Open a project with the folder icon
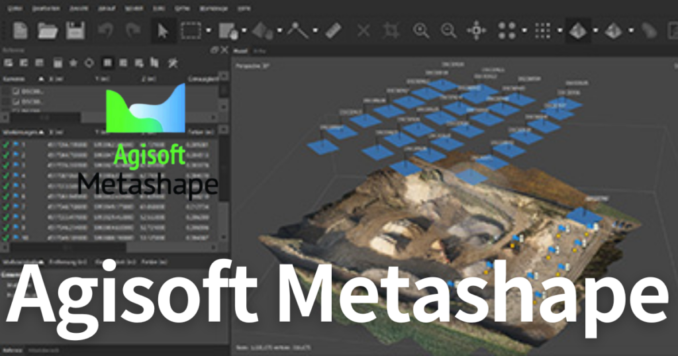678x356 pixels. [x=47, y=30]
